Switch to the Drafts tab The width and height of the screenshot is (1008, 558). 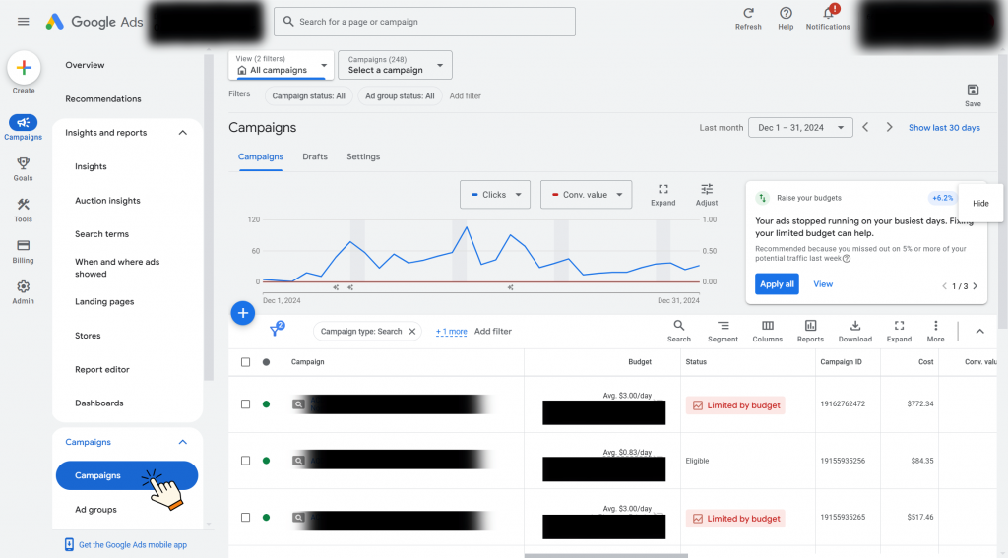coord(315,156)
